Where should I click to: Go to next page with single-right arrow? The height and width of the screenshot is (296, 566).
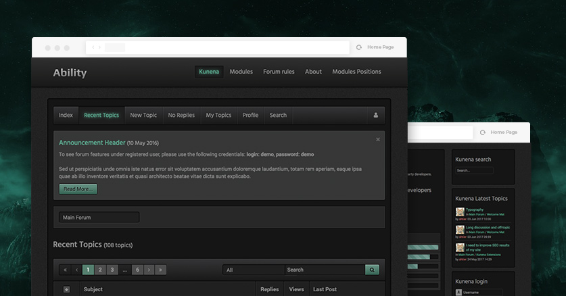point(149,270)
